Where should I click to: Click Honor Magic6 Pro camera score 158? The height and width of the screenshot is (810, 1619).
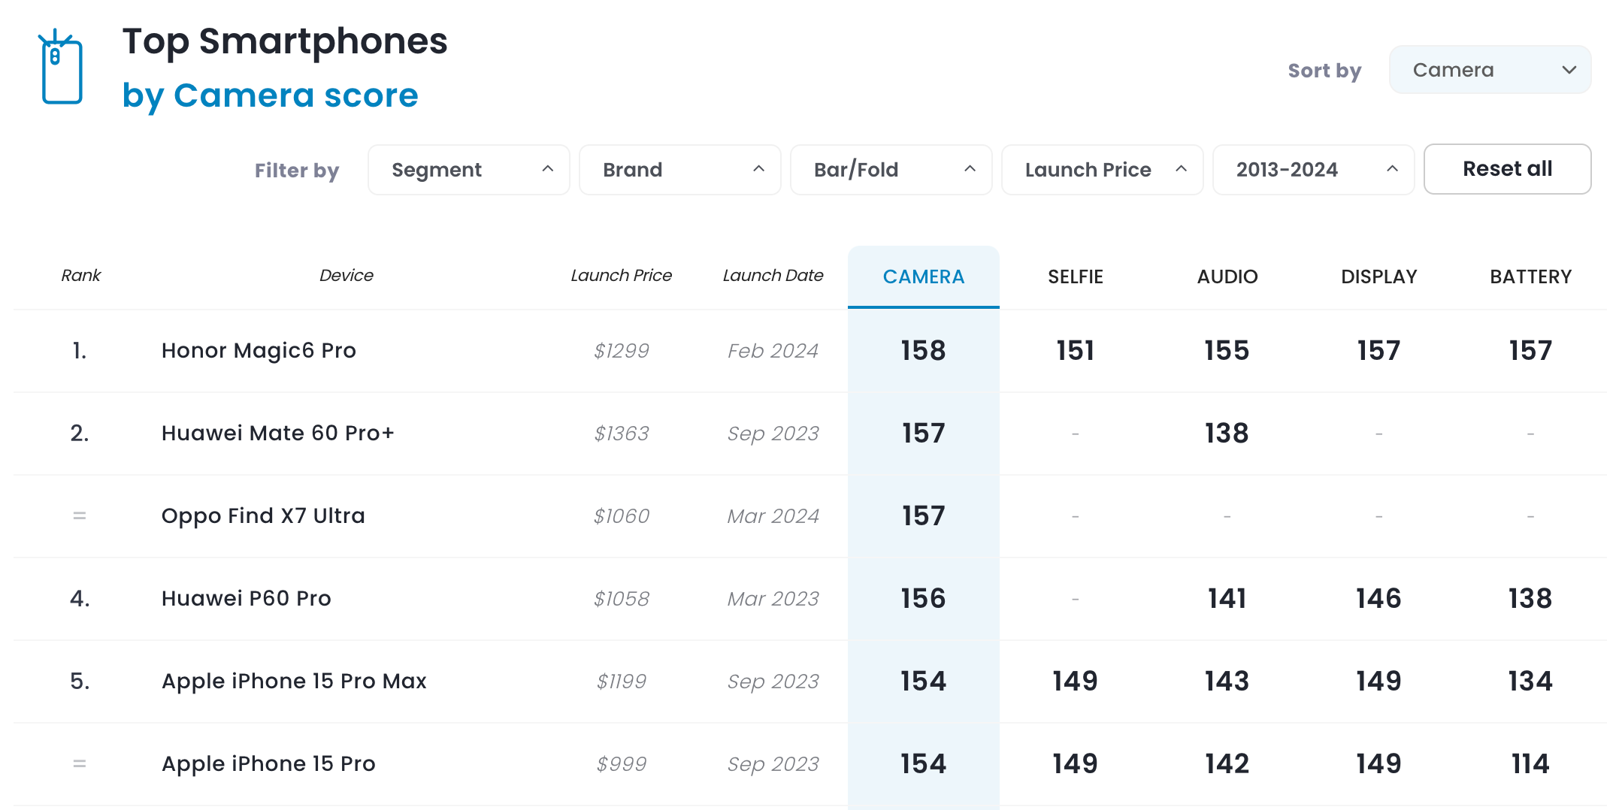click(924, 351)
